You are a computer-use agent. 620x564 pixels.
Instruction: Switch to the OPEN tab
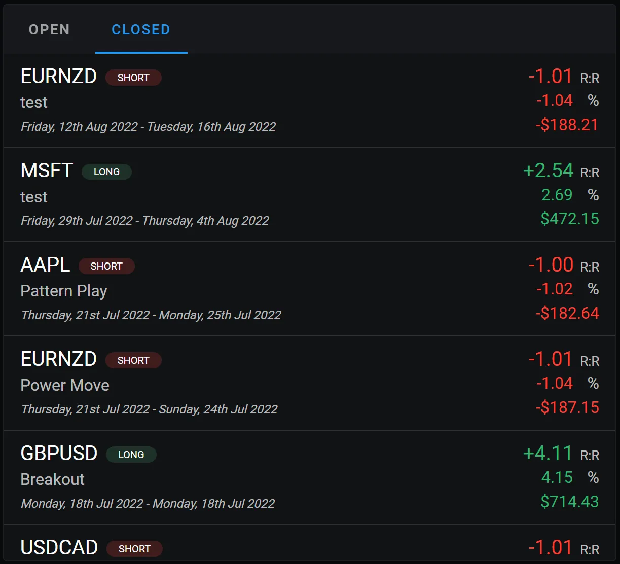pyautogui.click(x=49, y=29)
